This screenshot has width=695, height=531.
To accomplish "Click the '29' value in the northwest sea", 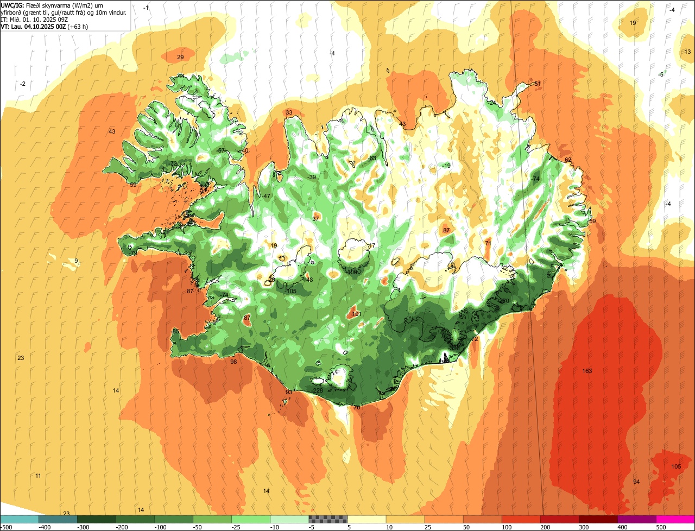I will click(180, 57).
